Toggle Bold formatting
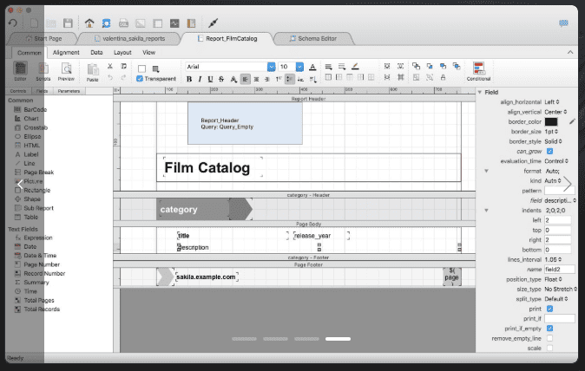This screenshot has height=371, width=585. [189, 79]
